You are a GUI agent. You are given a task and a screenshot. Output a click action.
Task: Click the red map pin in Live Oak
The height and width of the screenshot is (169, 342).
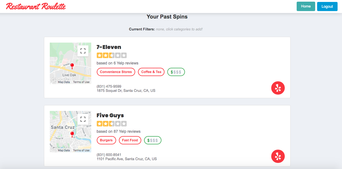[x=72, y=66]
